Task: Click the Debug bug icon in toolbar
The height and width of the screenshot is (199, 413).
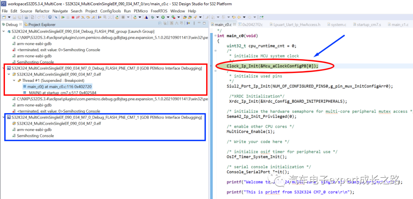Action: click(x=153, y=17)
